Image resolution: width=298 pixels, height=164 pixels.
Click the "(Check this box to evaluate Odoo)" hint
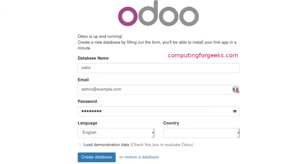click(161, 145)
